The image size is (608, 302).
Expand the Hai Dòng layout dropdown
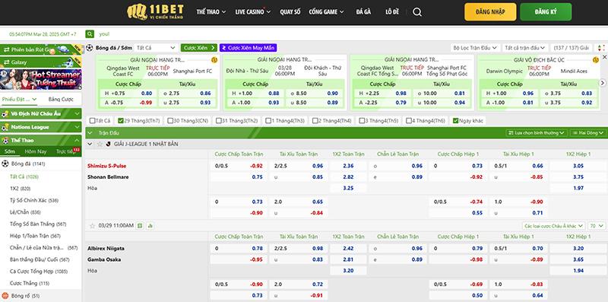click(x=588, y=133)
